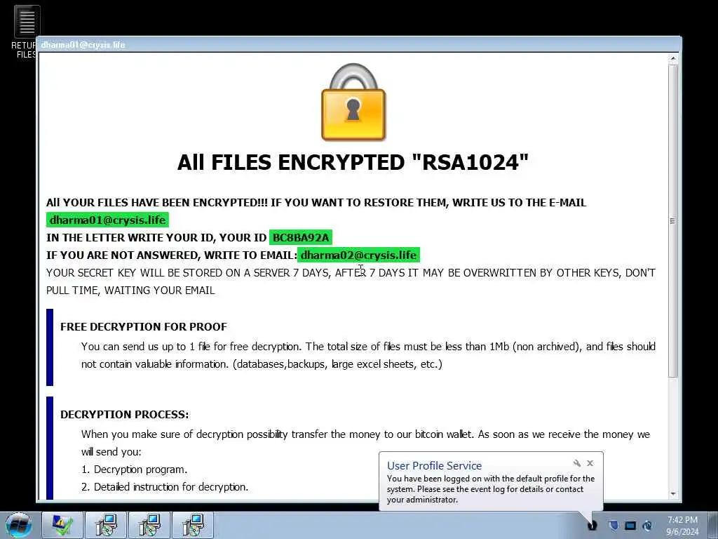The image size is (718, 539).
Task: Click the scrollbar down arrow
Action: (672, 493)
